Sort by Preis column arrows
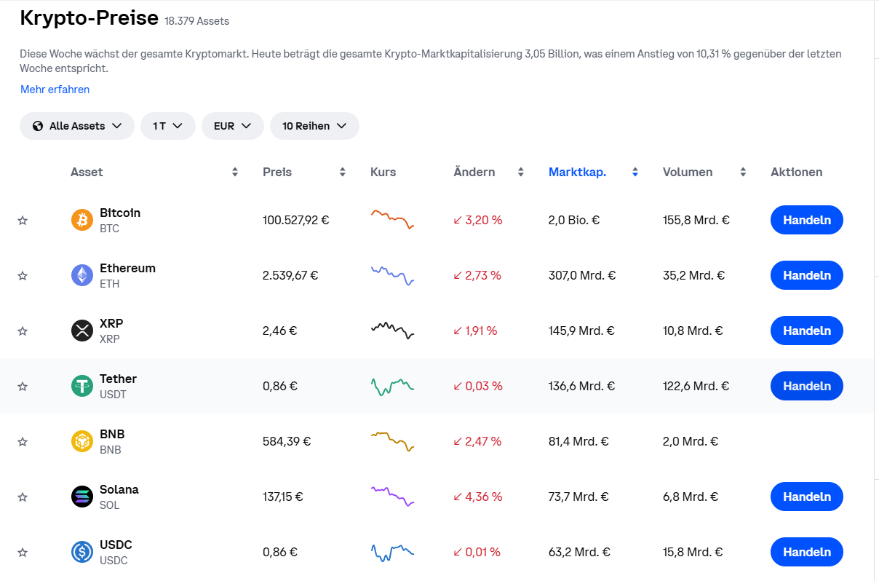 [343, 173]
